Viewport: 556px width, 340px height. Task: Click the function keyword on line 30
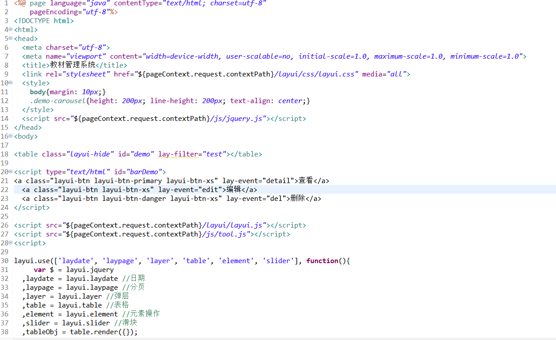coord(322,261)
